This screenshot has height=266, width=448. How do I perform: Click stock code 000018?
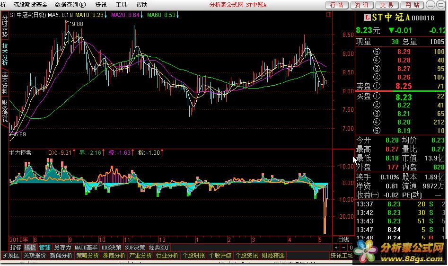(423, 18)
